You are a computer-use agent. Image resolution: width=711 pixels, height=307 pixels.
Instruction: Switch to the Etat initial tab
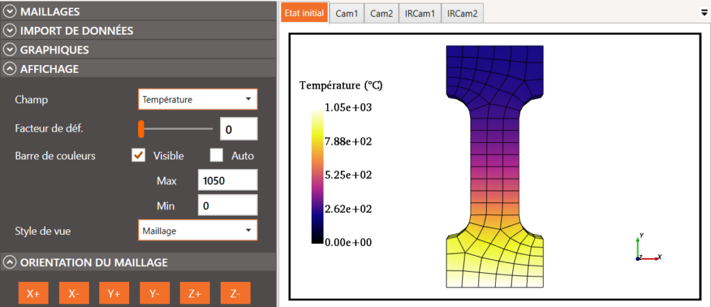(x=304, y=13)
